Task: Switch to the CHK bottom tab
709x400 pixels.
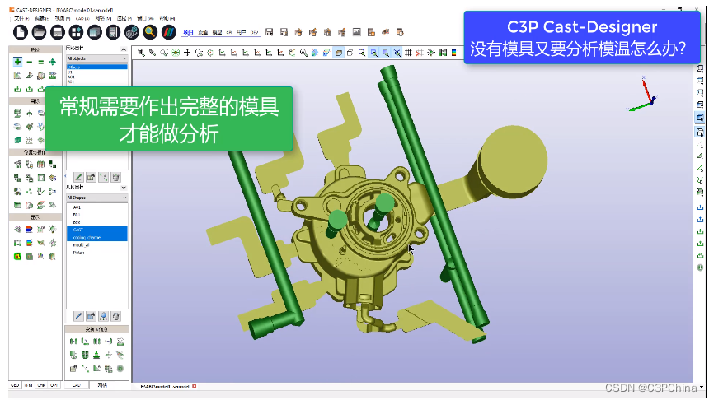Action: [x=41, y=385]
